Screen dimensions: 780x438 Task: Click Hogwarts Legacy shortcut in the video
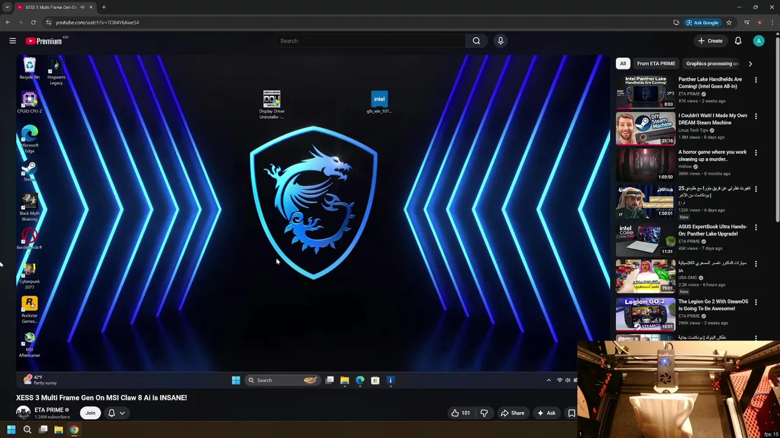click(56, 71)
